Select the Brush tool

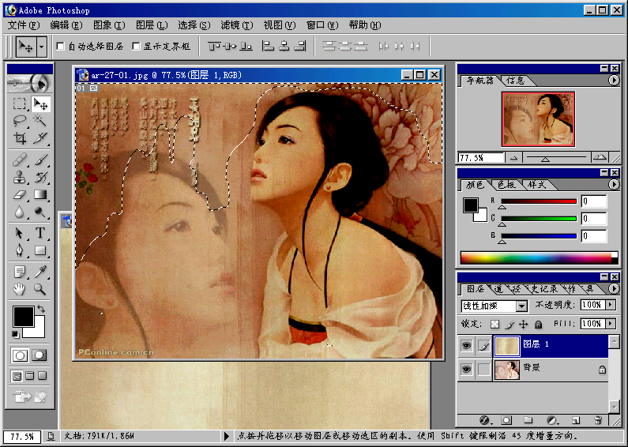[40, 160]
